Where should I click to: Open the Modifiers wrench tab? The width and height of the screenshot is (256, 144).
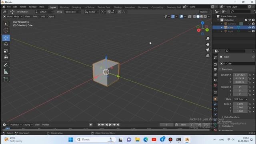(x=215, y=104)
